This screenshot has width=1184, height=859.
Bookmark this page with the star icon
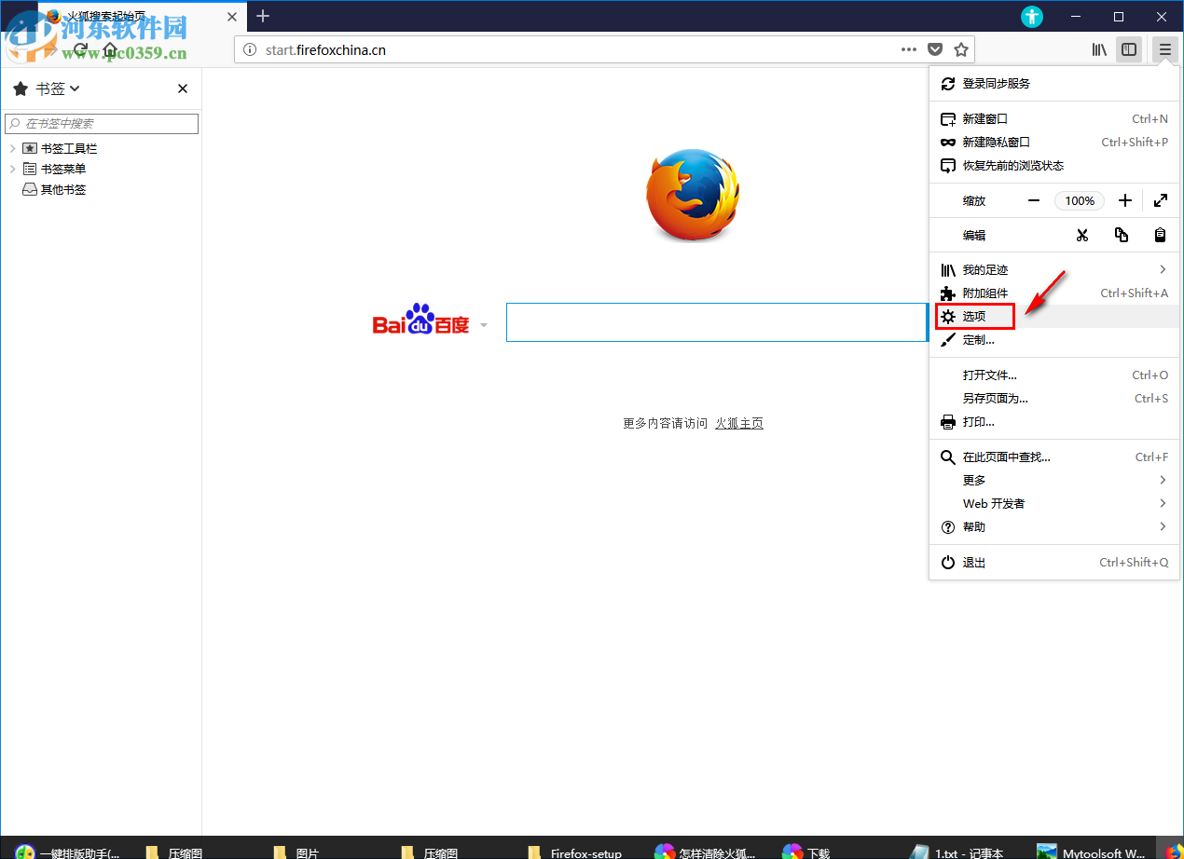(x=961, y=49)
